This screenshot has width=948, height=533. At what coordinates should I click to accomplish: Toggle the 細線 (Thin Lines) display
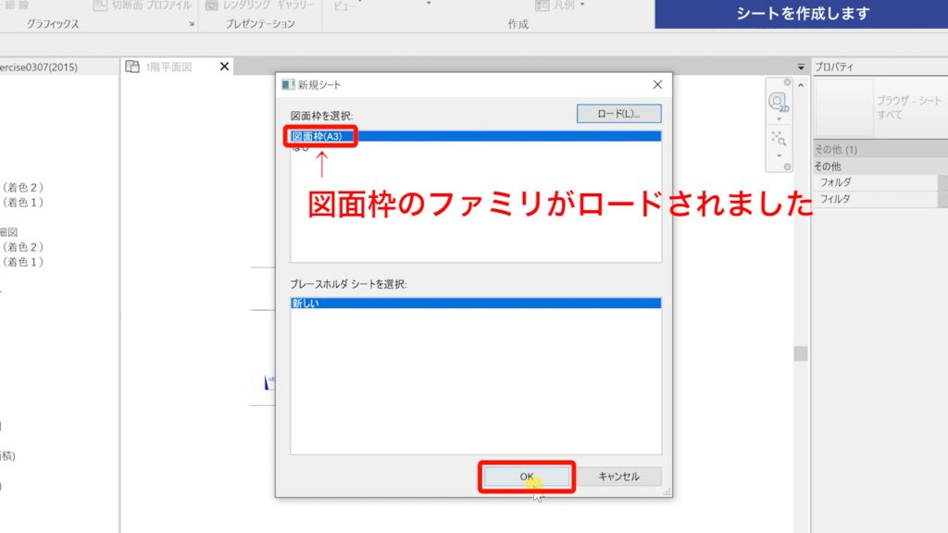[17, 4]
